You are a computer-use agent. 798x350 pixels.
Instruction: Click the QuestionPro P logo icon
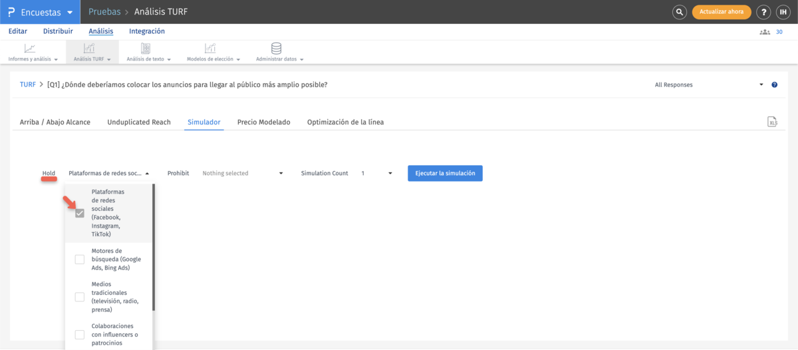[12, 12]
